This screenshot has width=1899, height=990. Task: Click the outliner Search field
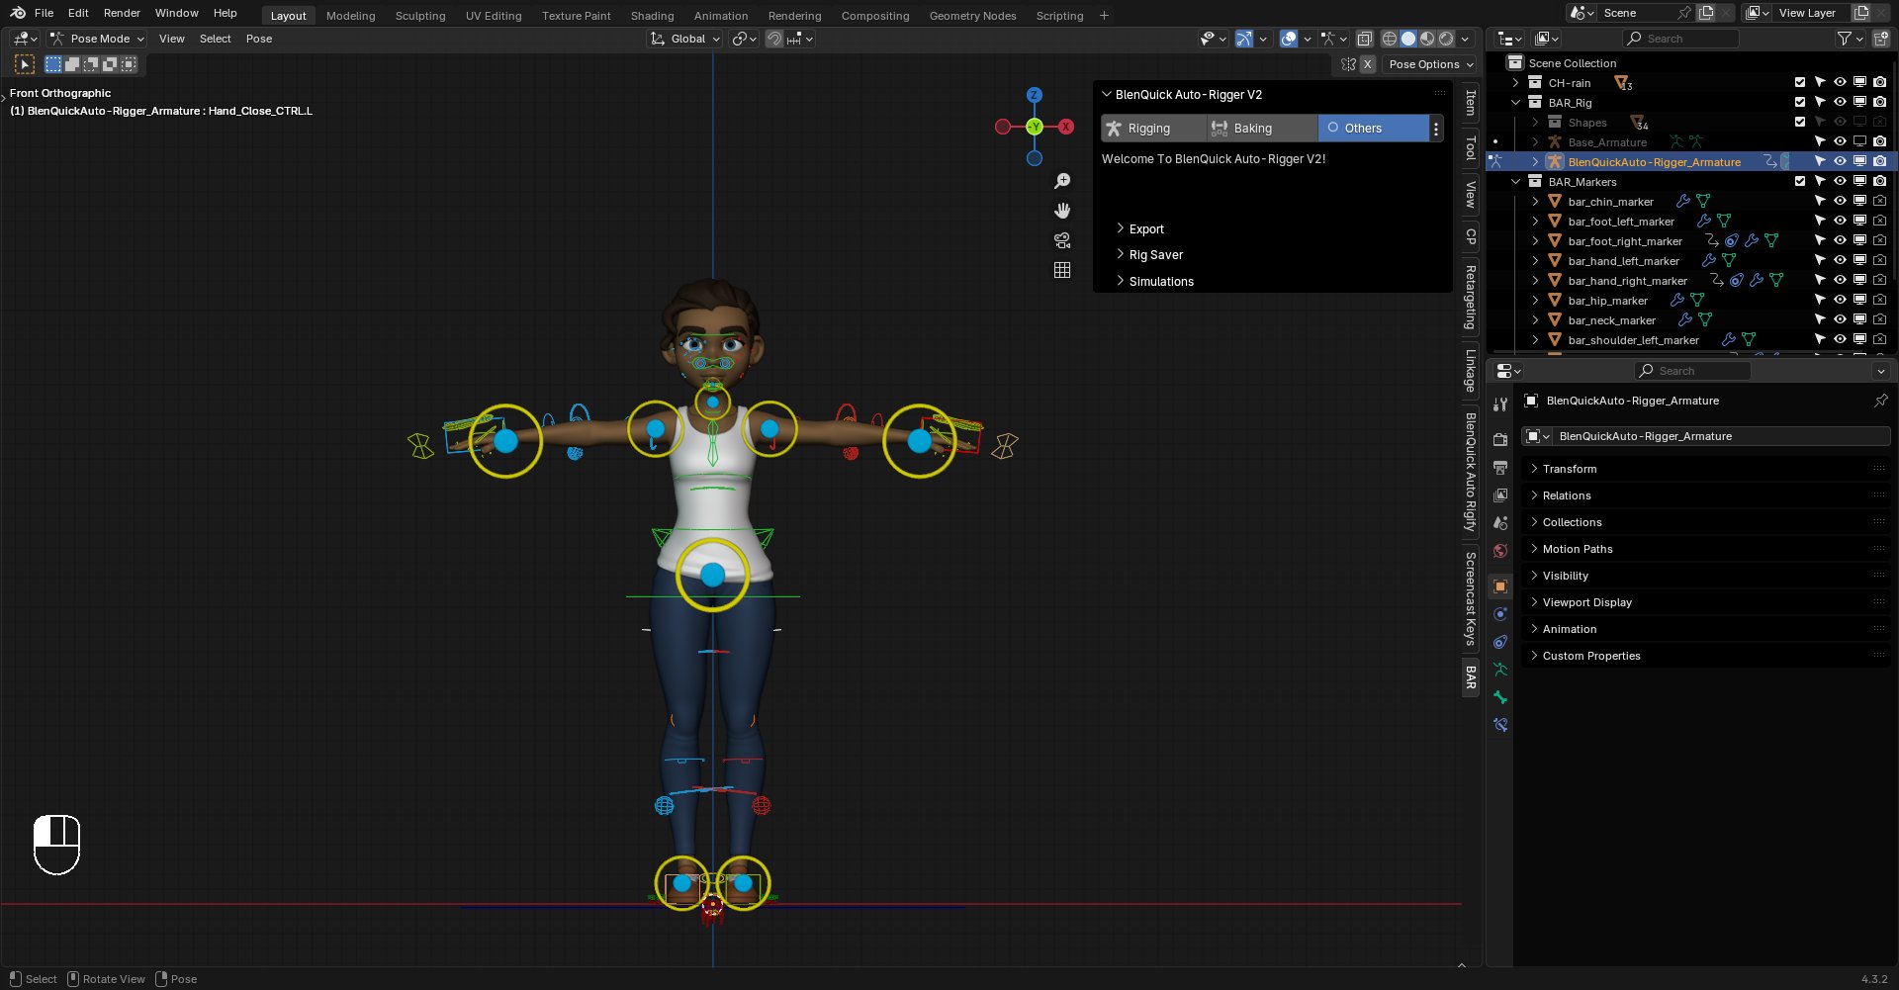(x=1681, y=38)
